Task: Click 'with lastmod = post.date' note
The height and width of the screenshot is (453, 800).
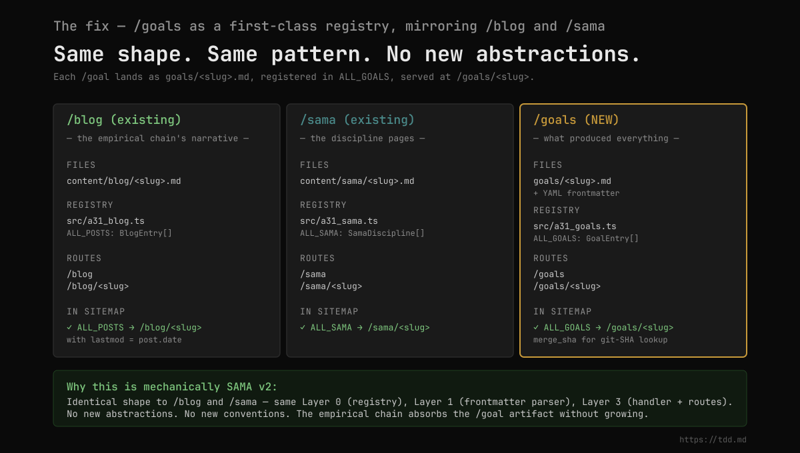Action: click(x=124, y=340)
